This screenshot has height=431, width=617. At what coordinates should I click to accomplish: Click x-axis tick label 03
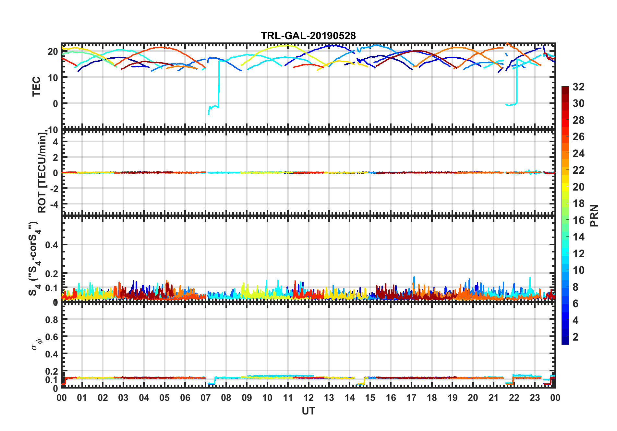point(123,398)
